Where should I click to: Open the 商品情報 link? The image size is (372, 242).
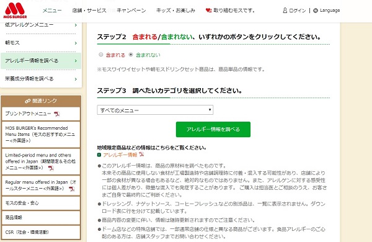pos(41,218)
